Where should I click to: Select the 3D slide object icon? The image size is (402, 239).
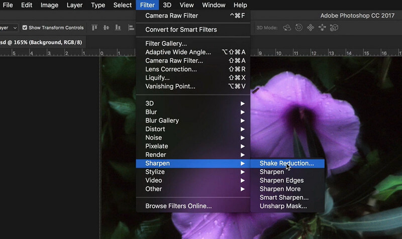point(322,28)
